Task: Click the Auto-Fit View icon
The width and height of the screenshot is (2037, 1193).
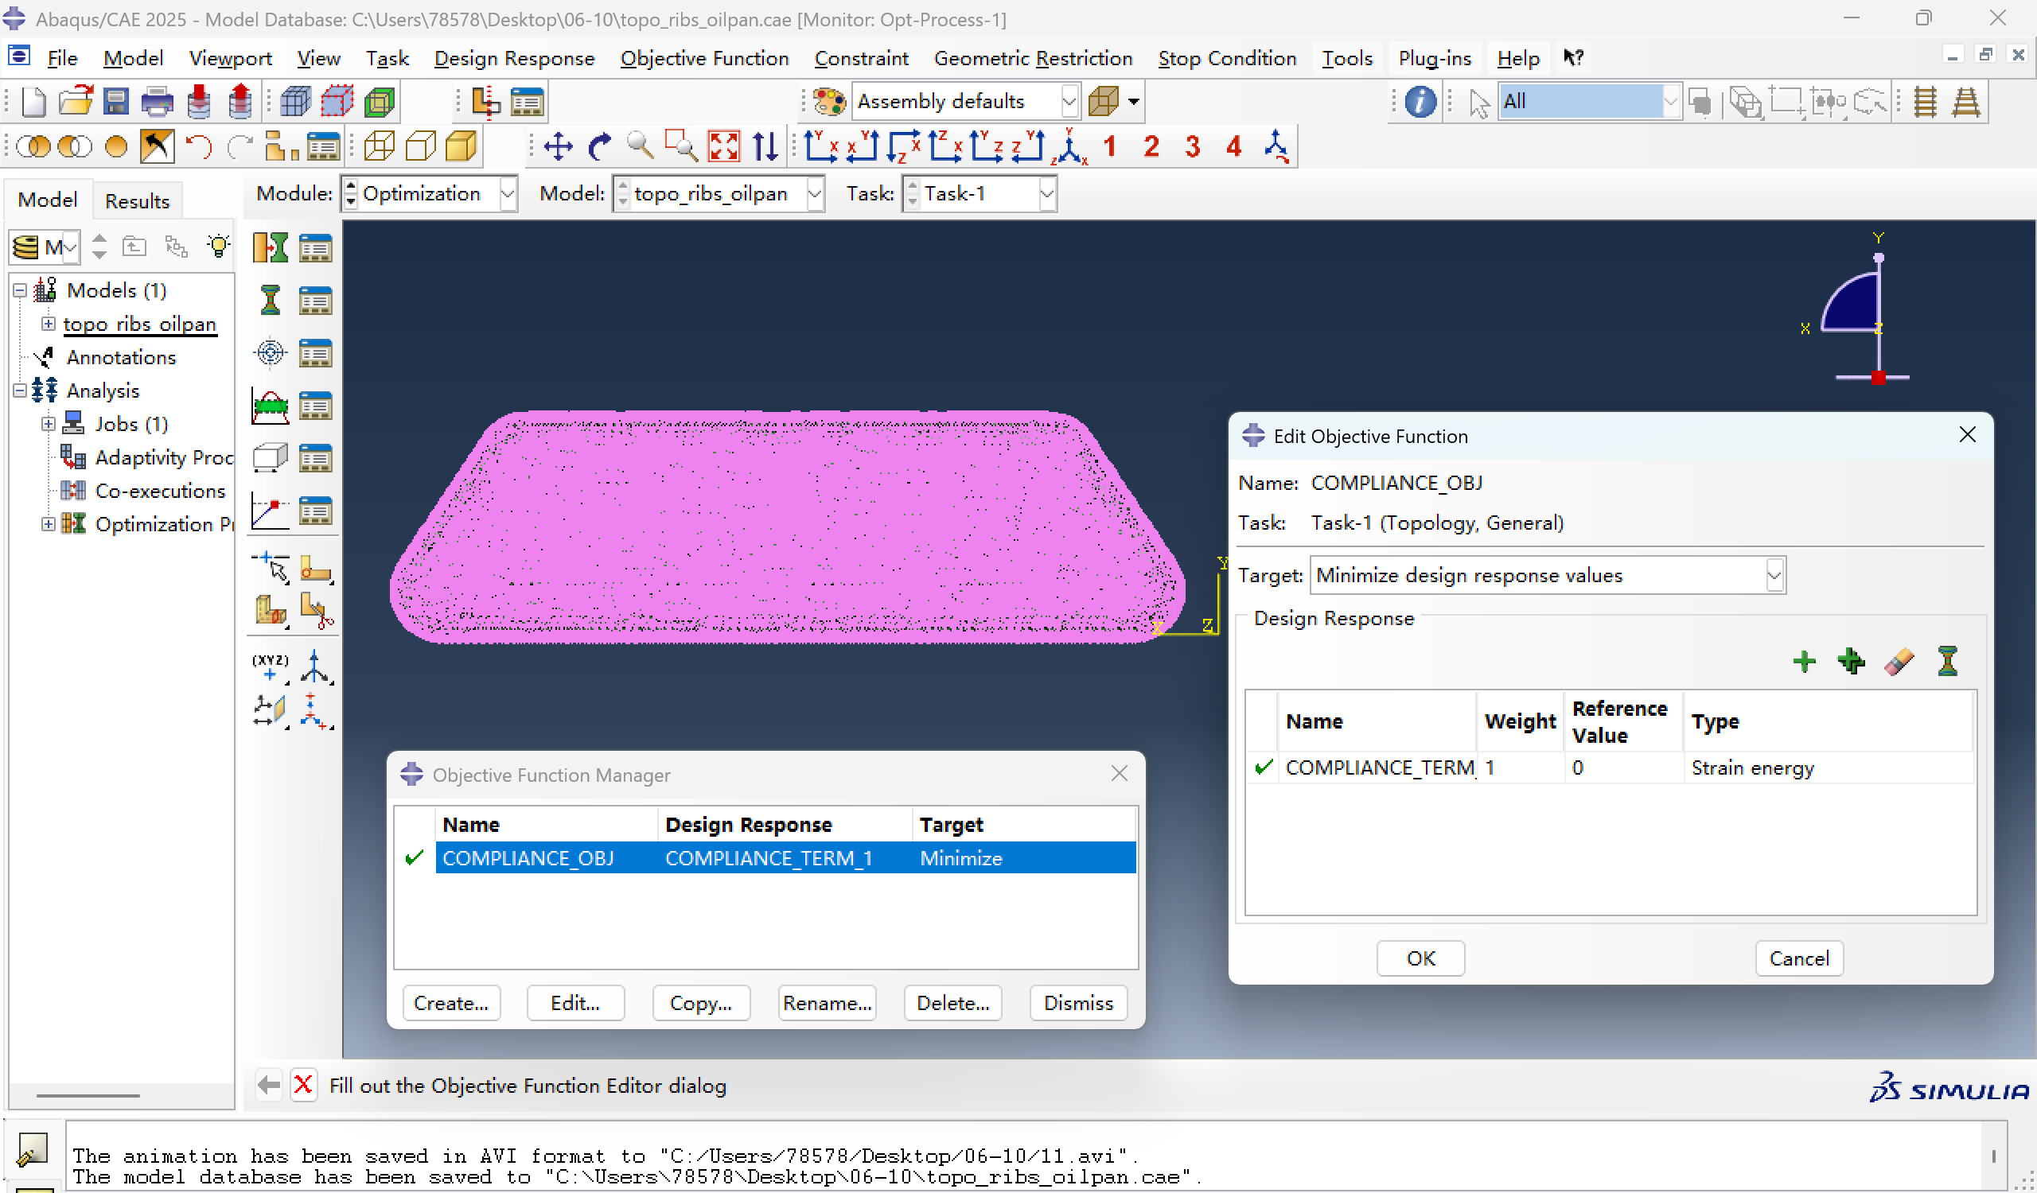Action: pos(723,147)
